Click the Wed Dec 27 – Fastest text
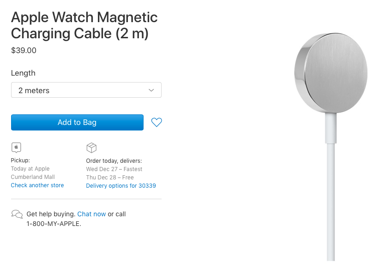This screenshot has height=267, width=373. (x=114, y=169)
